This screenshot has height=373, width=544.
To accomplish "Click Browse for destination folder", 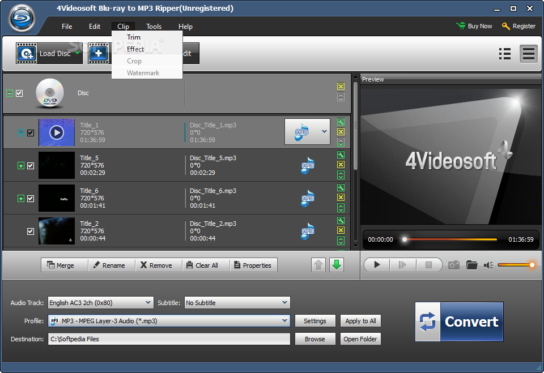I will pos(315,338).
